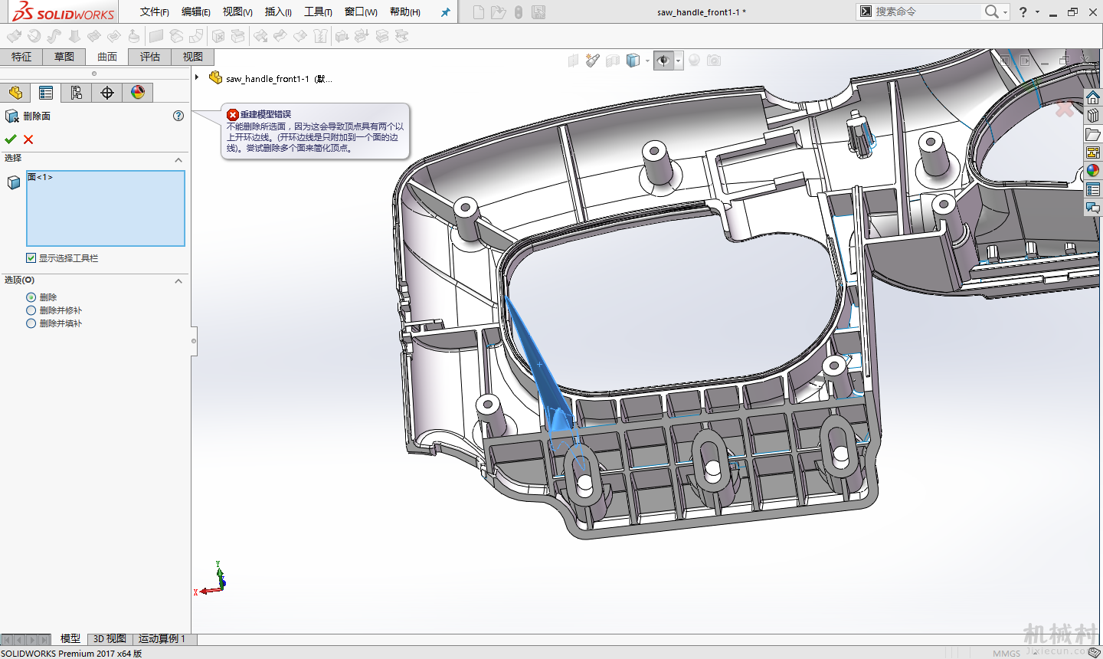Open the 窗口(W) menu
This screenshot has width=1103, height=659.
point(361,11)
